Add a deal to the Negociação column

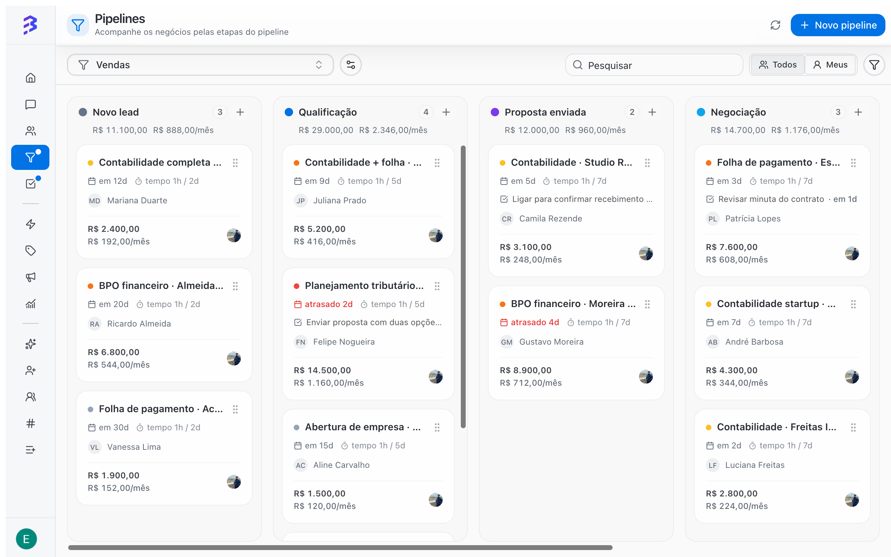tap(858, 112)
